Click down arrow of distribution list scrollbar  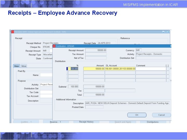tap(171, 81)
